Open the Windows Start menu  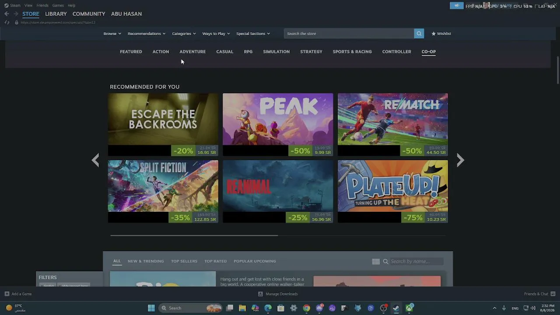point(151,308)
